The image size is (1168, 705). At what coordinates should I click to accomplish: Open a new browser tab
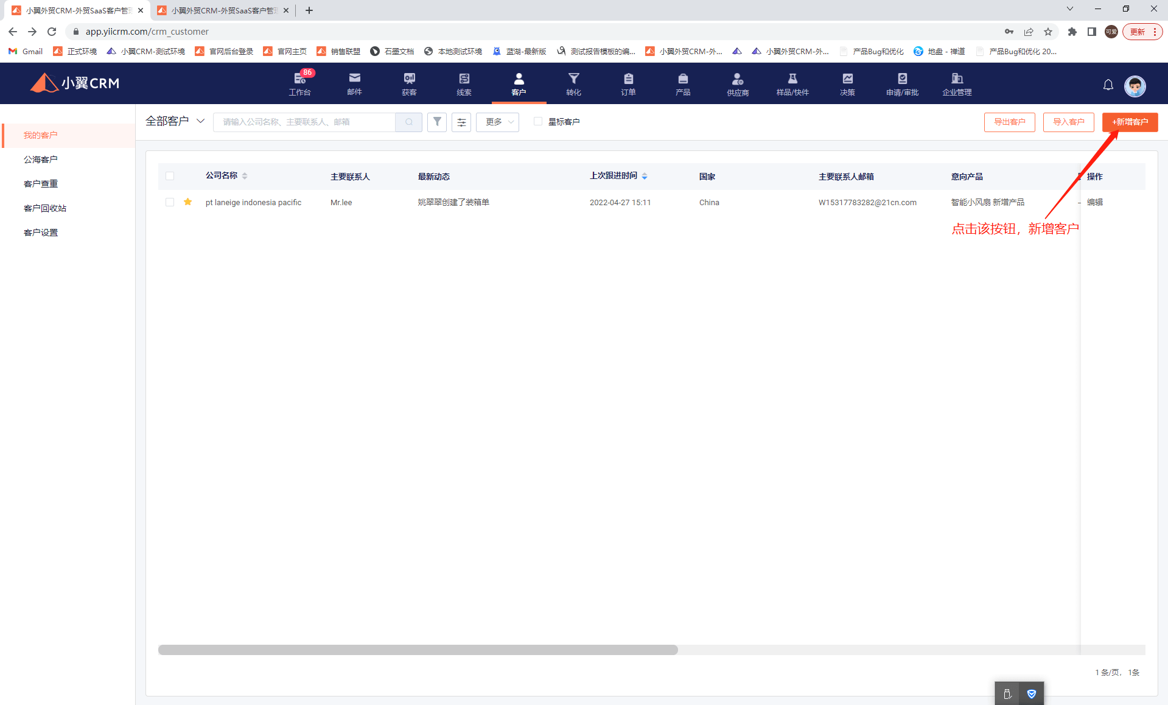(x=309, y=10)
